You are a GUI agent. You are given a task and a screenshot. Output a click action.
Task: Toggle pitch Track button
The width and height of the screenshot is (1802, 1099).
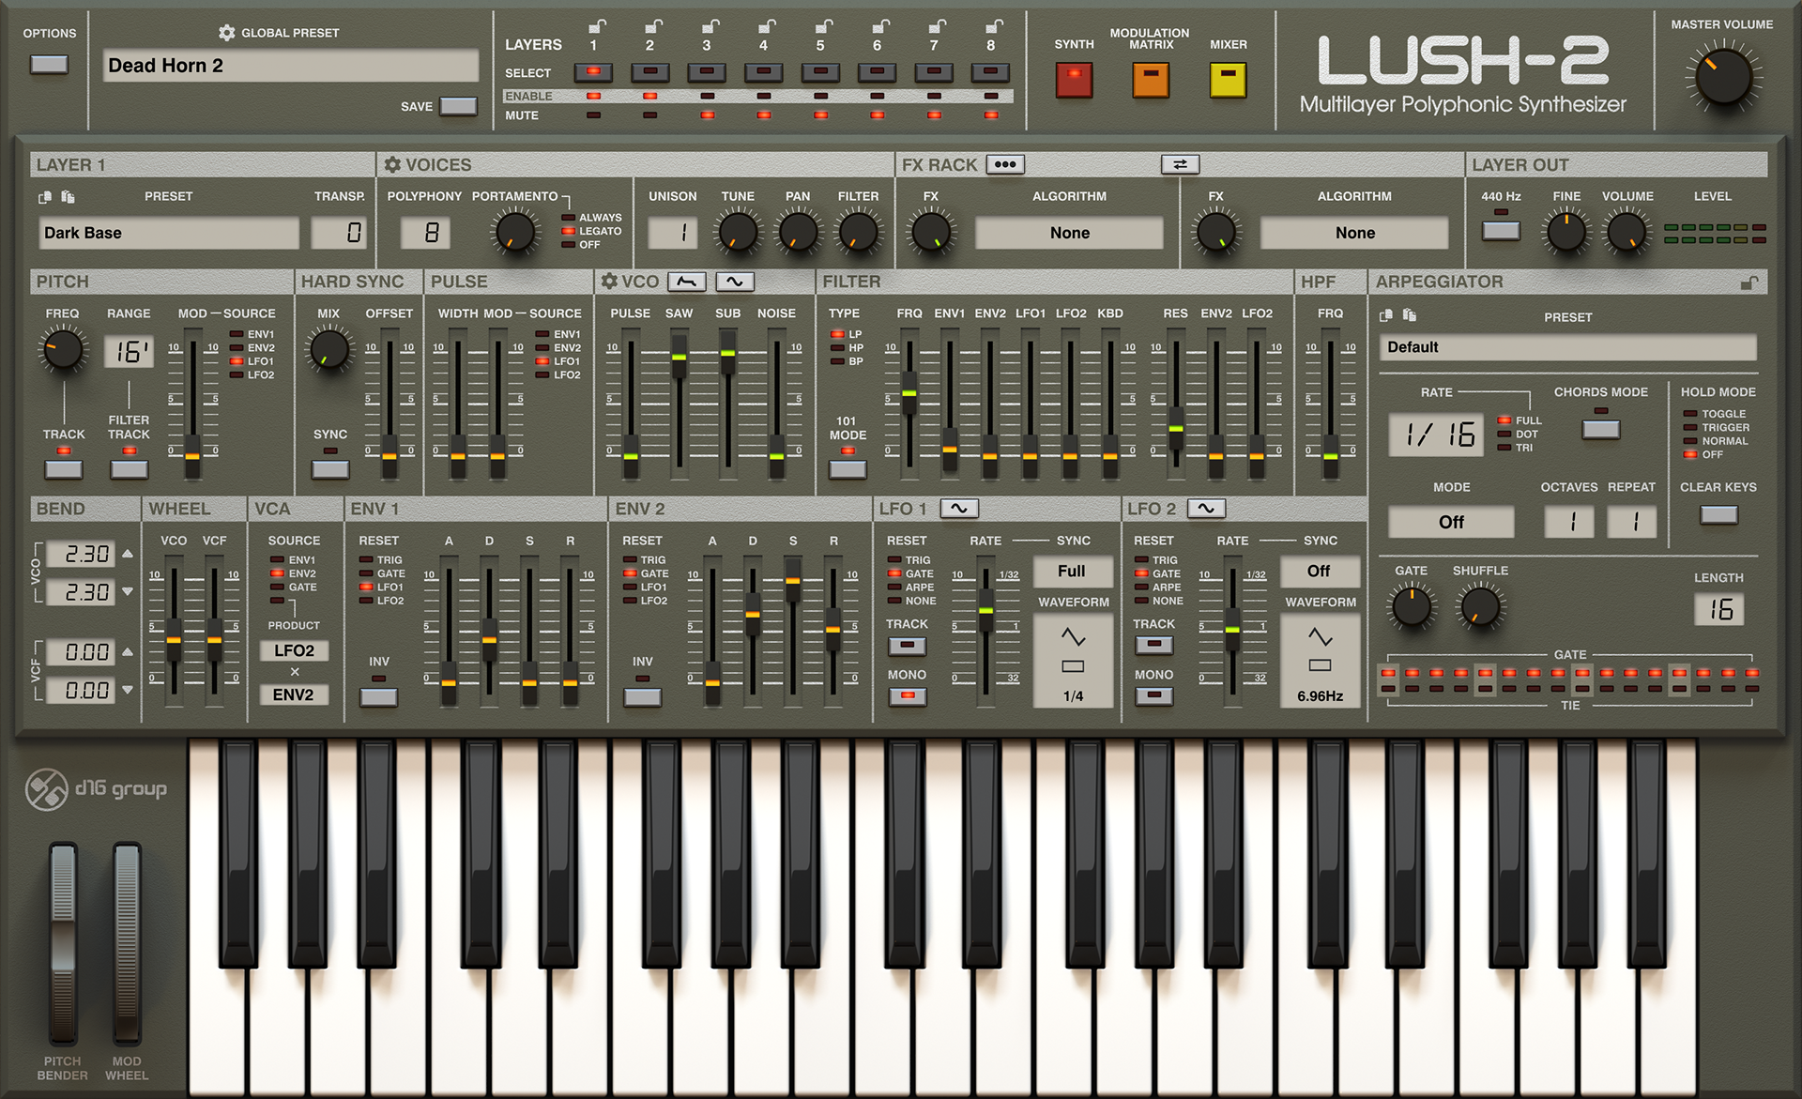pyautogui.click(x=64, y=469)
